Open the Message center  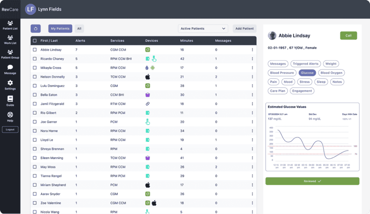click(x=10, y=69)
